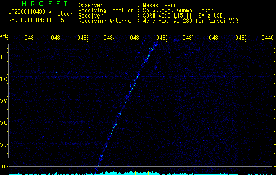Click the 0.8 kHz frequency tick label
Image resolution: width=276 pixels, height=175 pixels.
[4, 122]
